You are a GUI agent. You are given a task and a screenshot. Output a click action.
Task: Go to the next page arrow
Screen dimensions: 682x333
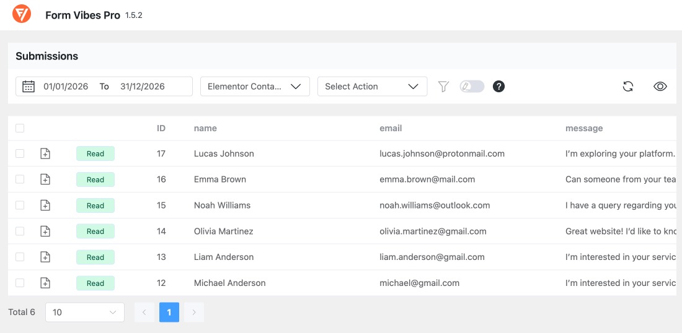194,312
